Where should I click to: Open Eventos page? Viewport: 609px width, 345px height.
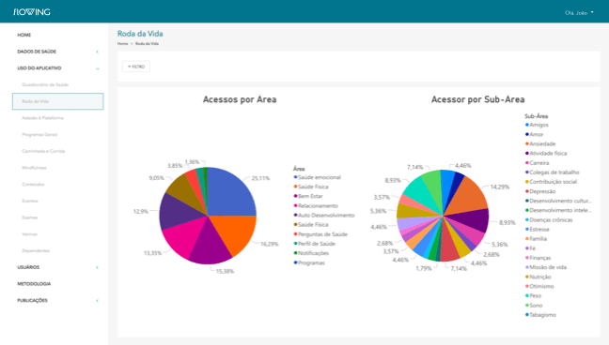(x=30, y=202)
